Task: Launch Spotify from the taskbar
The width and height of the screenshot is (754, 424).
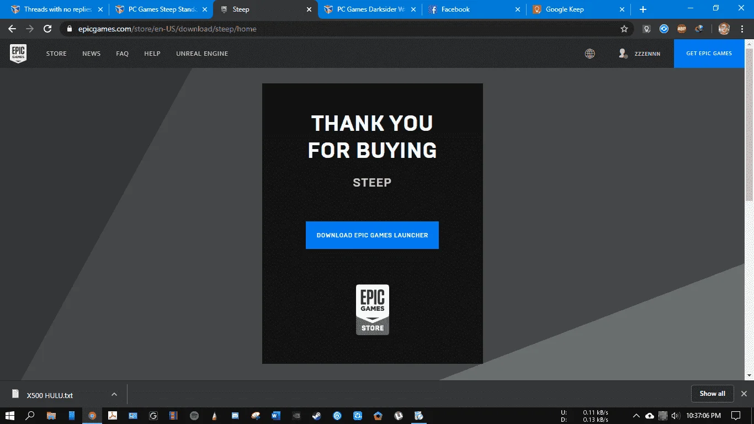Action: pos(194,415)
